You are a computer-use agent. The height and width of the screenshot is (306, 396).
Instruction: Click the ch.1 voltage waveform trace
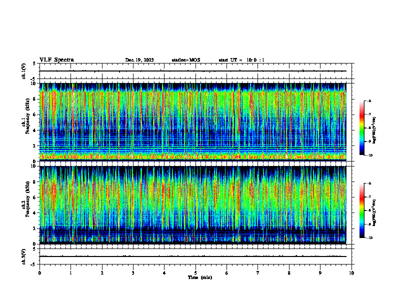pyautogui.click(x=193, y=71)
